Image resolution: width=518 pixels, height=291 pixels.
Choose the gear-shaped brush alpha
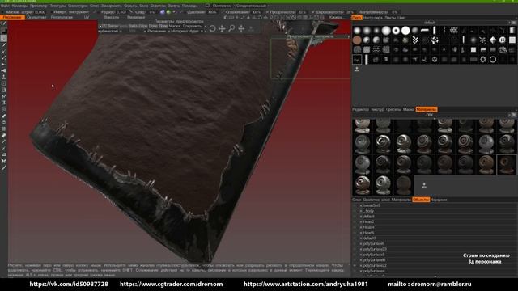coord(483,60)
